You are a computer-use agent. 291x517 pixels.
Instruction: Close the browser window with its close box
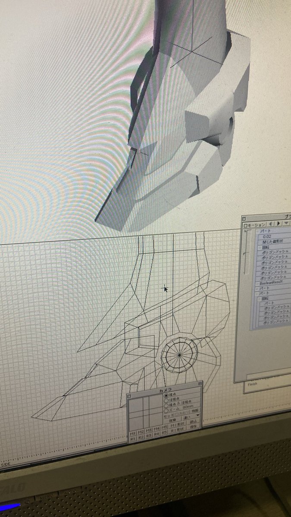click(244, 219)
